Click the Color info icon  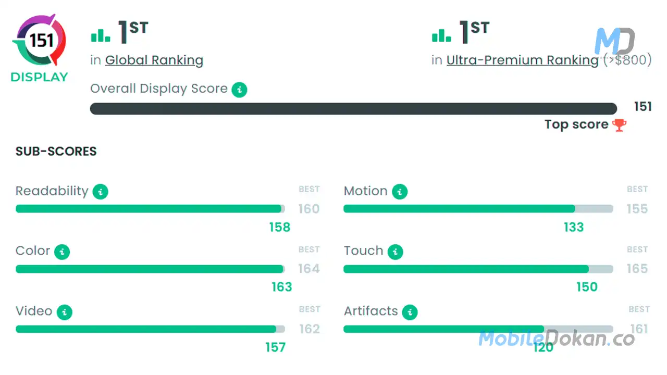pyautogui.click(x=62, y=252)
